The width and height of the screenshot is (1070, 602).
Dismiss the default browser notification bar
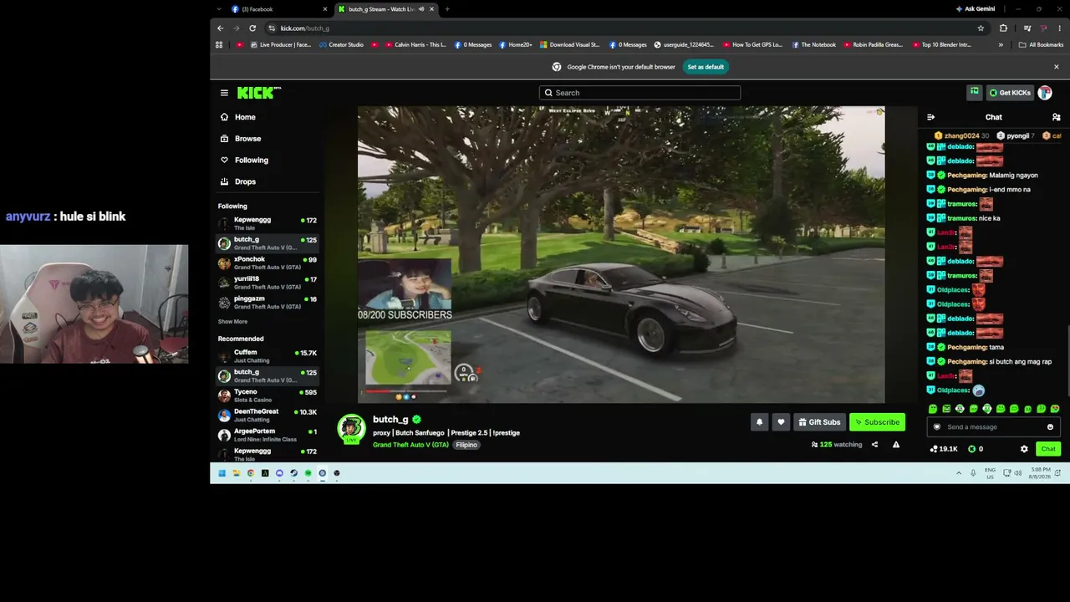(x=1056, y=67)
